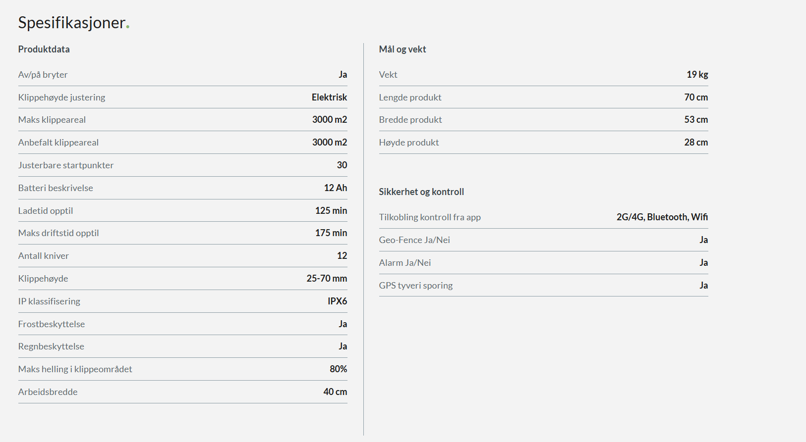Select the 19 kg weight value
Viewport: 806px width, 442px height.
tap(697, 75)
